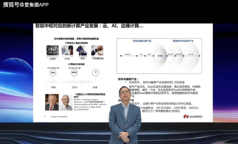Open the 大型机 mainframe photo
238x144 pixels.
click(x=53, y=50)
